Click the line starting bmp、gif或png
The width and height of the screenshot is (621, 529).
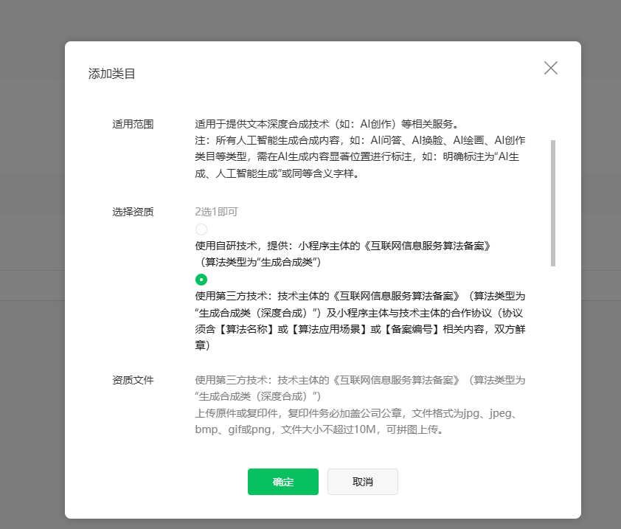pyautogui.click(x=319, y=429)
